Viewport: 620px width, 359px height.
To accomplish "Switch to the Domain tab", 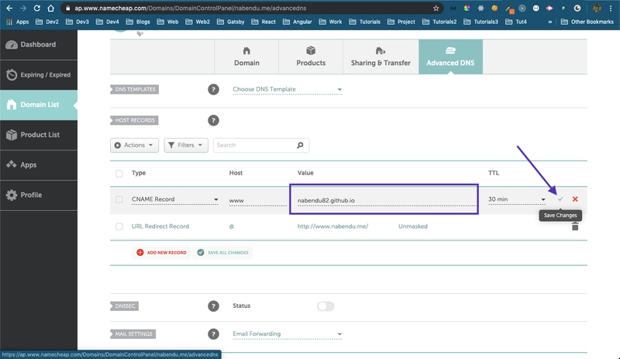I will point(246,57).
